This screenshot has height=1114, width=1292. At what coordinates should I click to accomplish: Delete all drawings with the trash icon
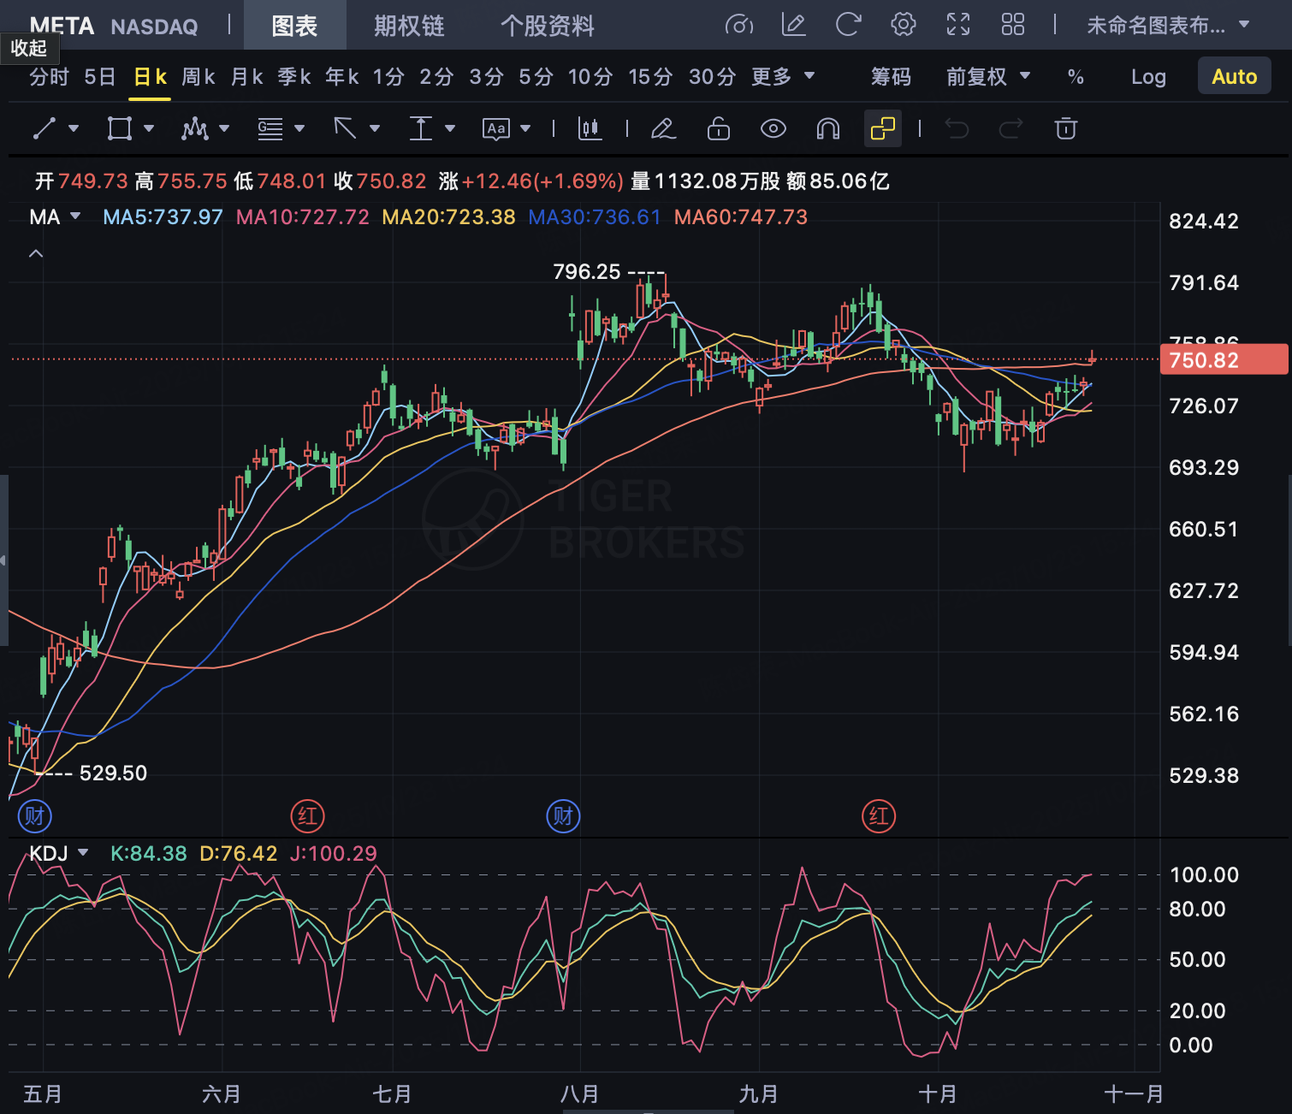pyautogui.click(x=1066, y=128)
